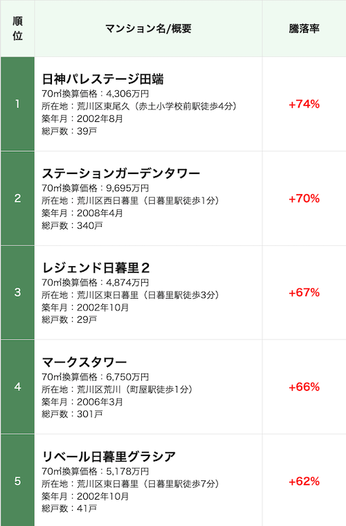Click the +66% change rate value
Screen dimensions: 346x526
(304, 387)
